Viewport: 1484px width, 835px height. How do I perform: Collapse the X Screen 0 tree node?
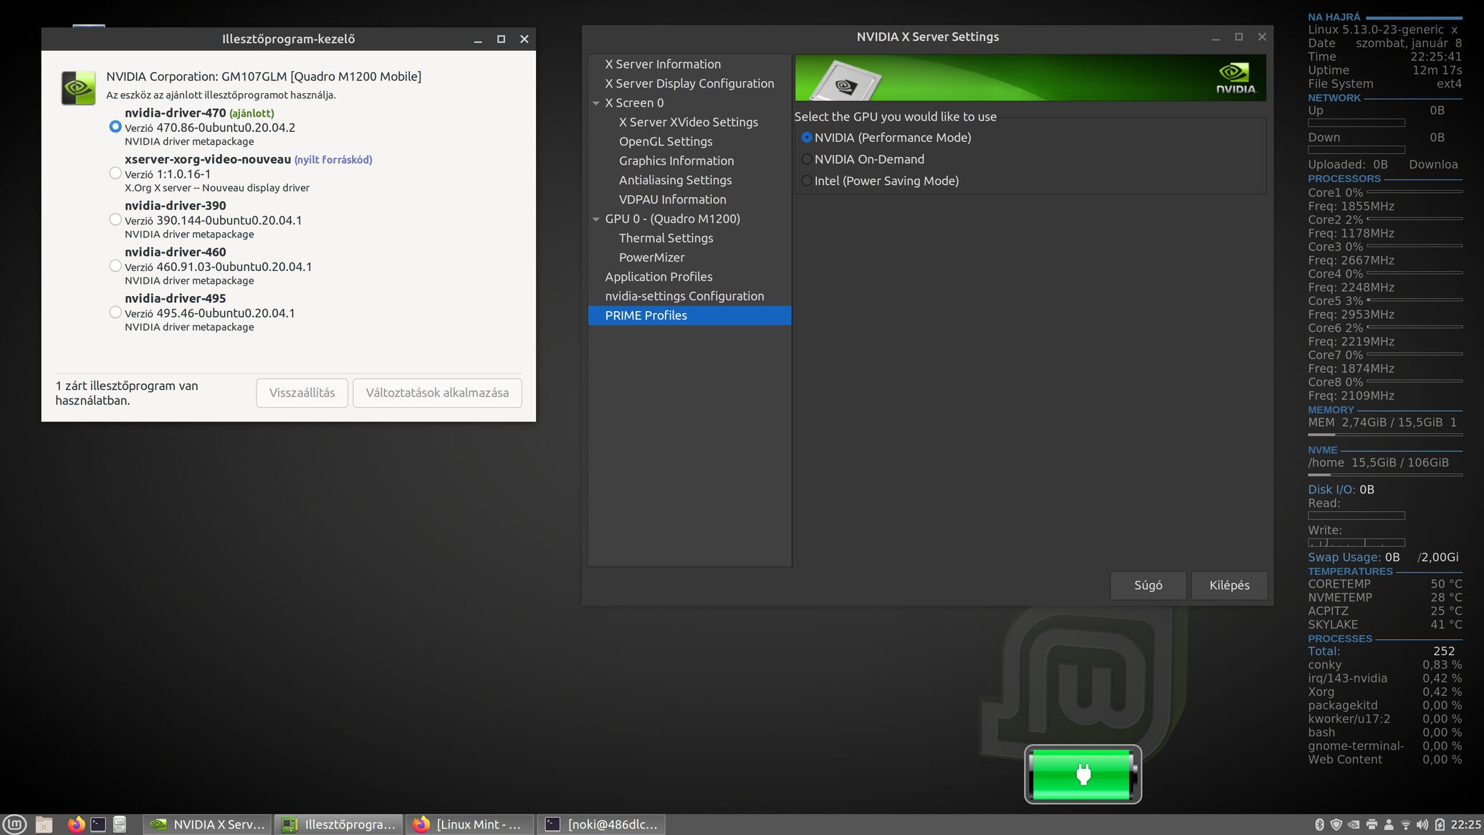tap(595, 103)
